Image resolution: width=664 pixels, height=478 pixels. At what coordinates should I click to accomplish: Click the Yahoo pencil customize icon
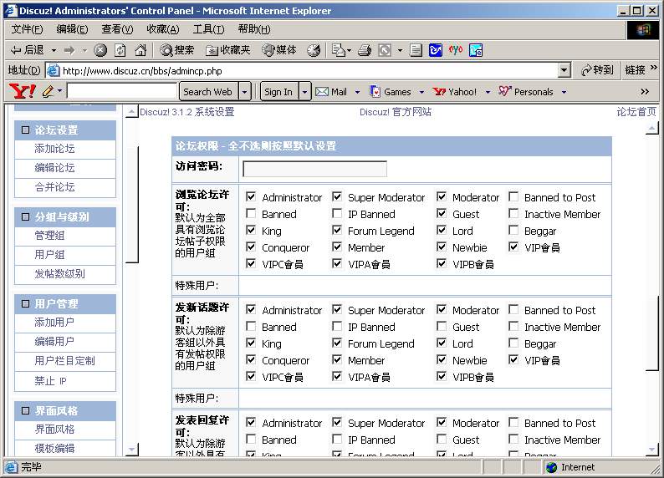coord(48,91)
